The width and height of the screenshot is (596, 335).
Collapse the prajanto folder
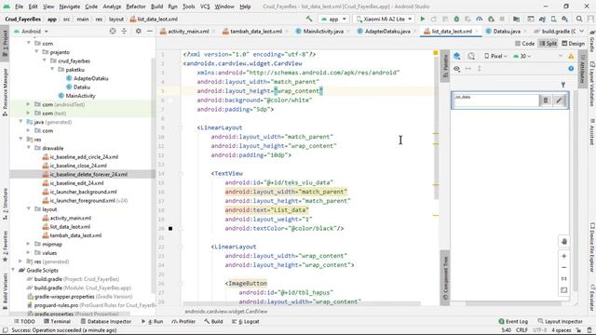click(37, 52)
